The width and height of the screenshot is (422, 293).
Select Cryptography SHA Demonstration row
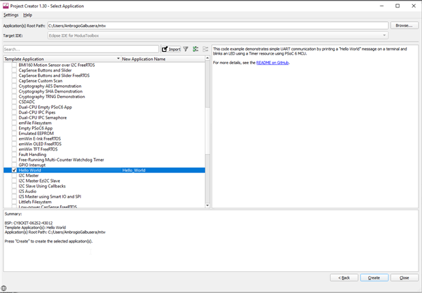click(104, 91)
